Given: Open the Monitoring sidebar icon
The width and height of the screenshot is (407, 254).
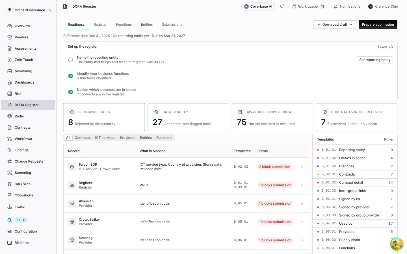Looking at the screenshot, I should [x=10, y=71].
